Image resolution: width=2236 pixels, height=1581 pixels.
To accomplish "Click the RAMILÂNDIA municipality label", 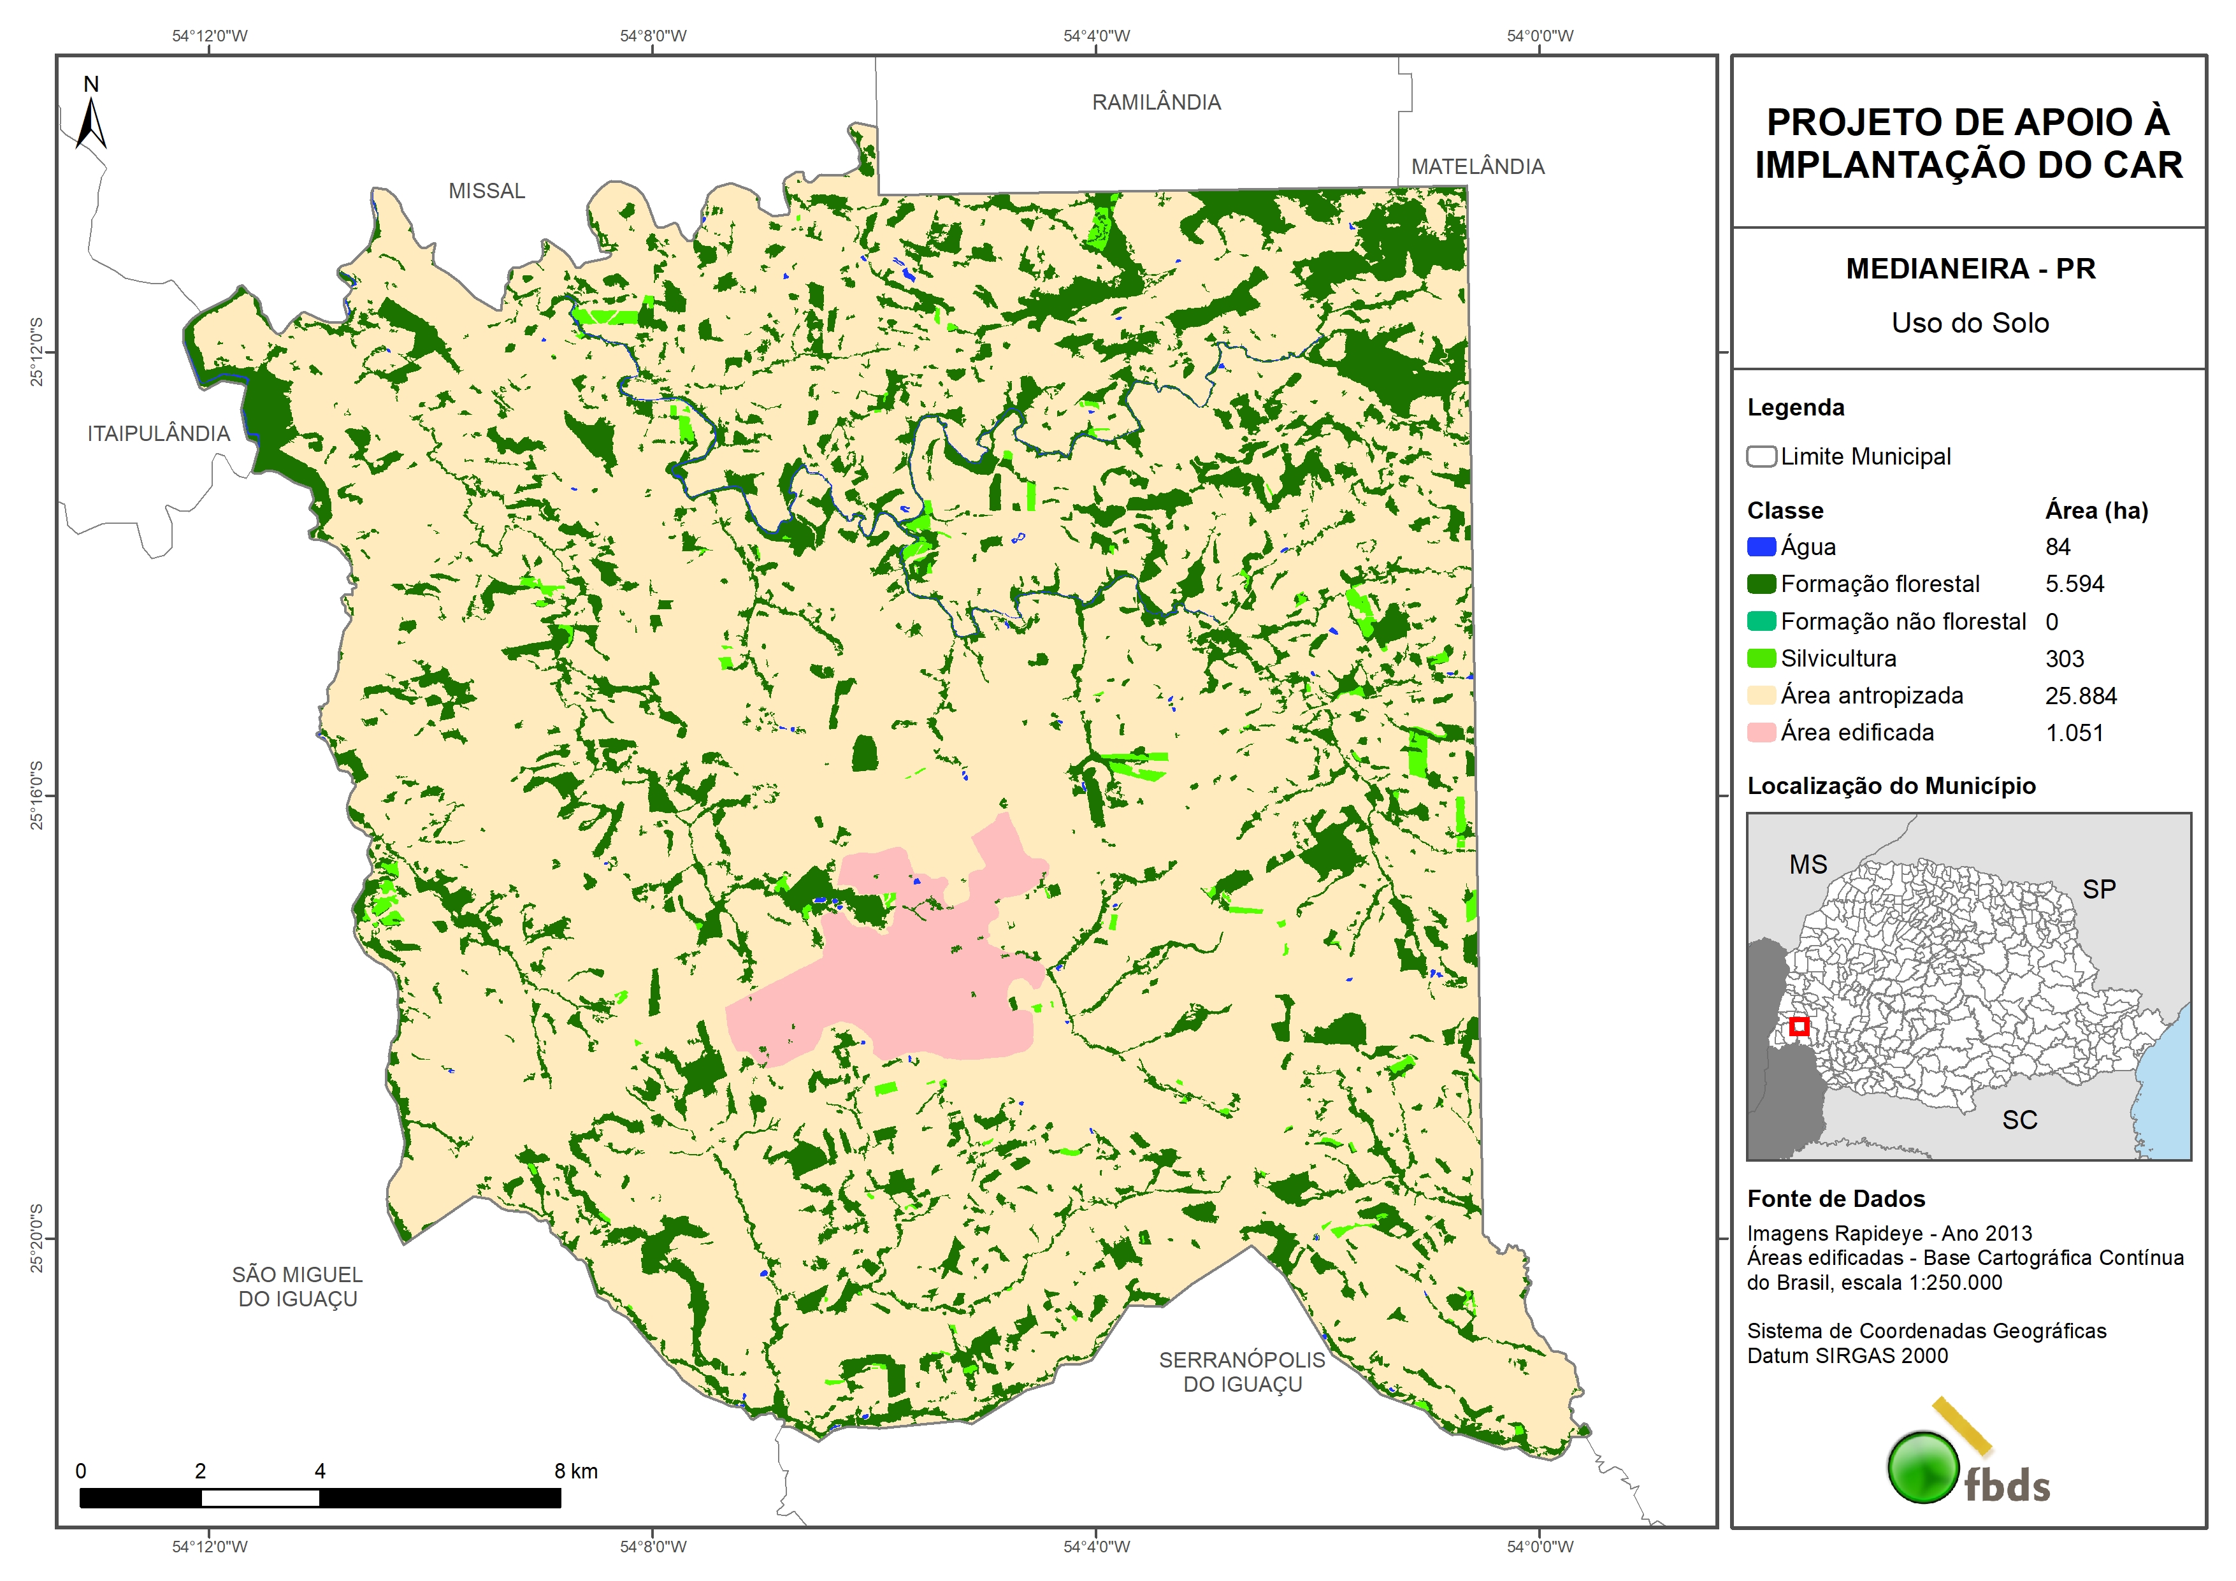I will (x=1156, y=103).
